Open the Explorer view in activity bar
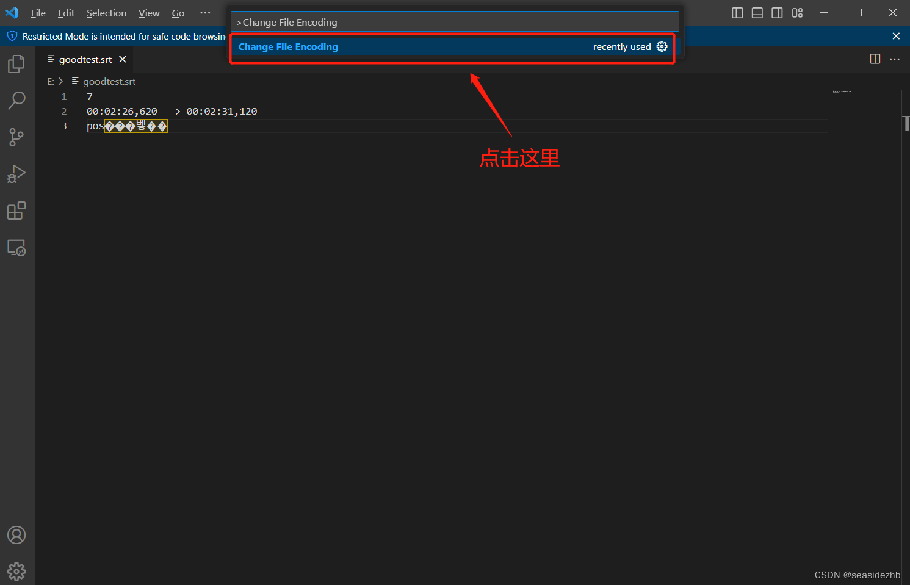 point(16,64)
